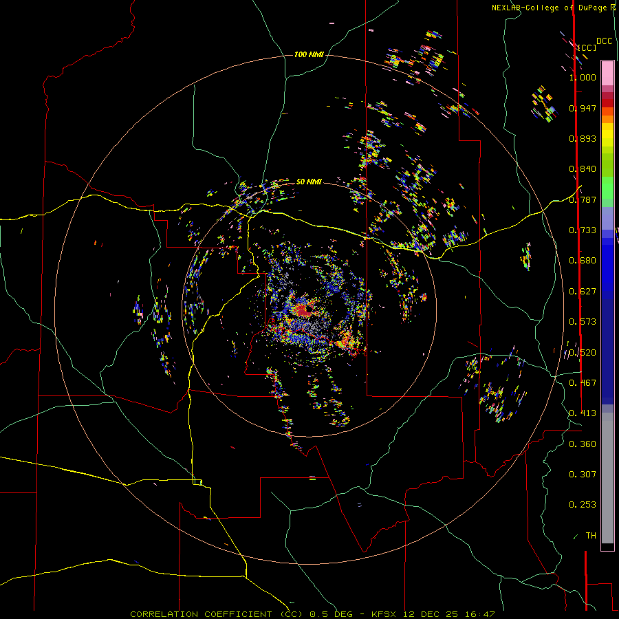The width and height of the screenshot is (619, 619).
Task: Select the 0.893 scale value
Action: tap(583, 138)
